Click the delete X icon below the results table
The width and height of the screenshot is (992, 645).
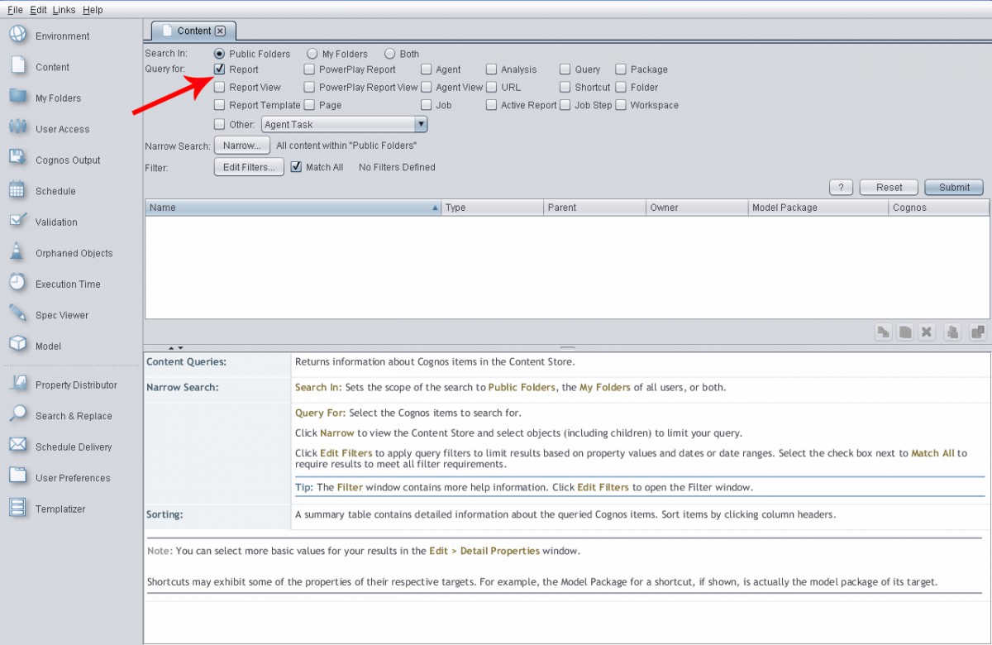click(x=927, y=332)
